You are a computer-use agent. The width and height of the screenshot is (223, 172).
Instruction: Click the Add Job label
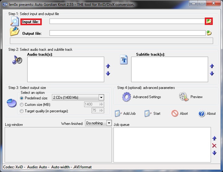(129, 114)
